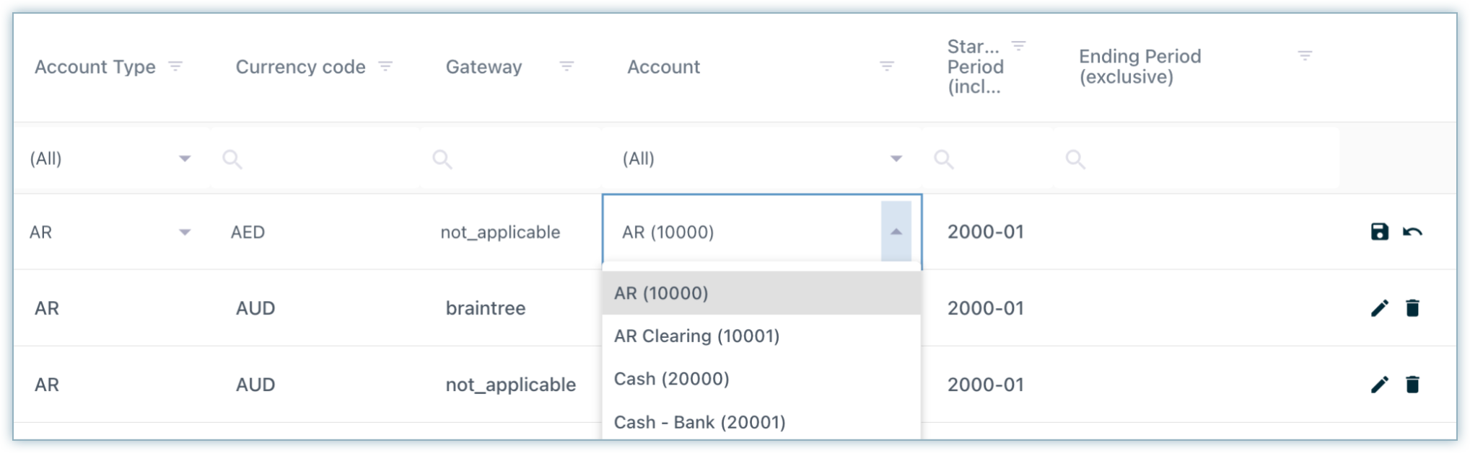The width and height of the screenshot is (1470, 453).
Task: Open the Currency code column filter icon
Action: 385,66
